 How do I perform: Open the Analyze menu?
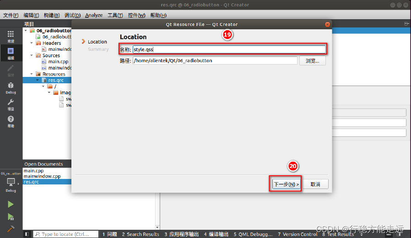pos(94,15)
